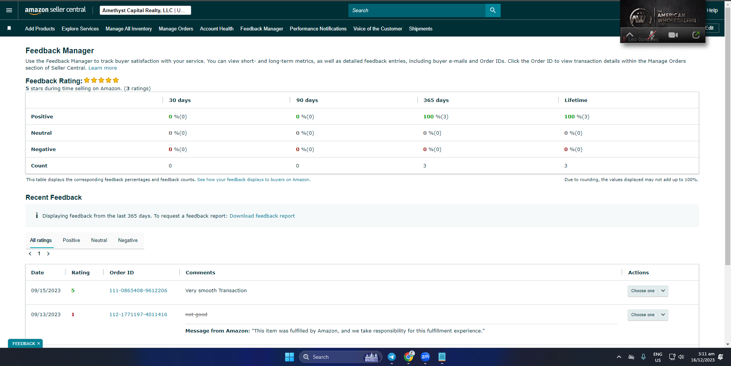Switch to the Positive tab
Viewport: 731px width, 366px height.
click(x=72, y=240)
